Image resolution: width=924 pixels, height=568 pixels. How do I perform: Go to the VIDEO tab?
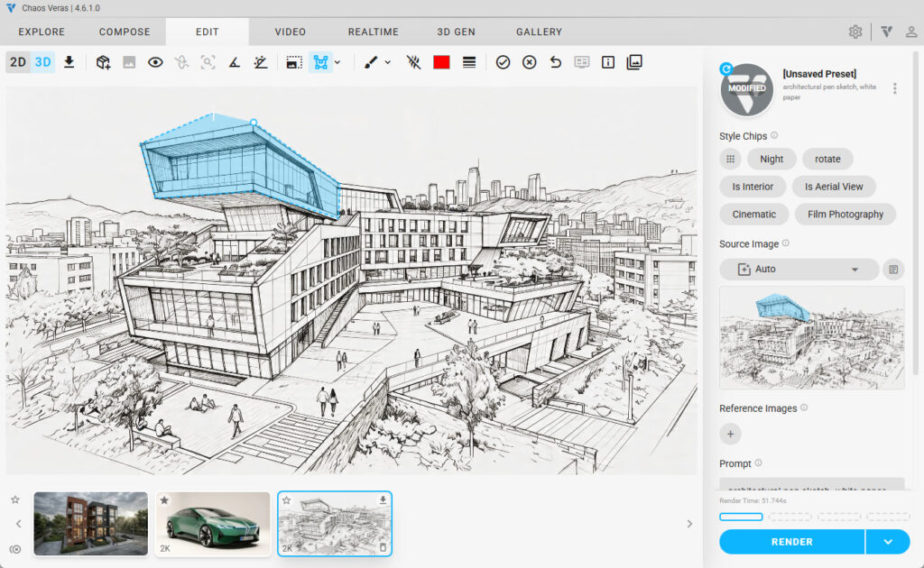pos(290,32)
